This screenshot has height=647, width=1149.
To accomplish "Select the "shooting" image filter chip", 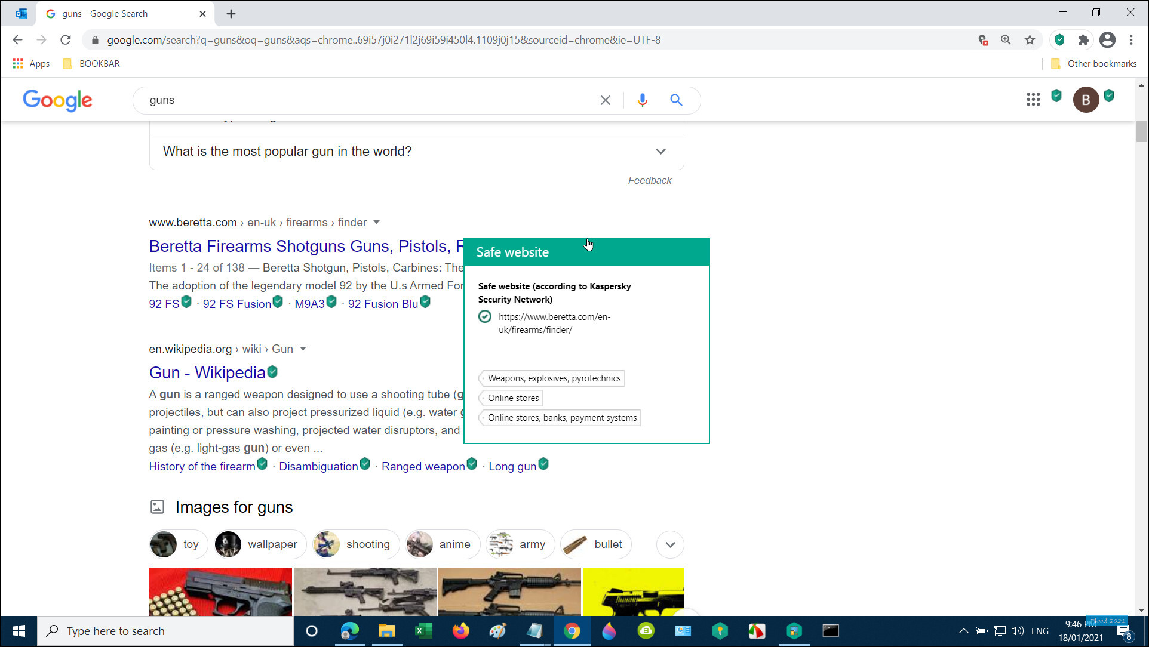I will point(355,544).
